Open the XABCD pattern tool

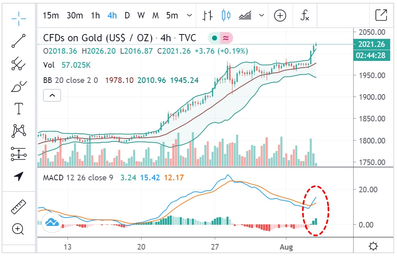coord(18,131)
